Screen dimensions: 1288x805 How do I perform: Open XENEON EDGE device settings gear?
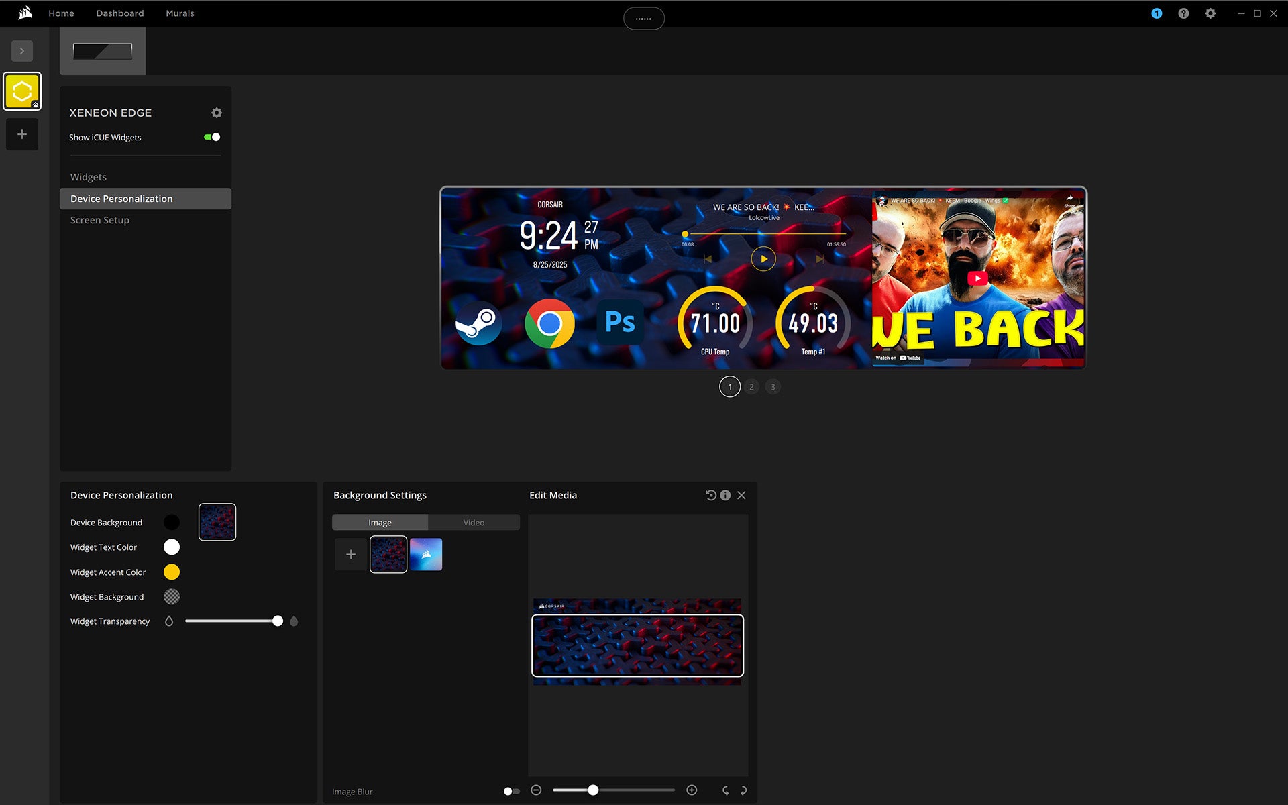coord(216,113)
